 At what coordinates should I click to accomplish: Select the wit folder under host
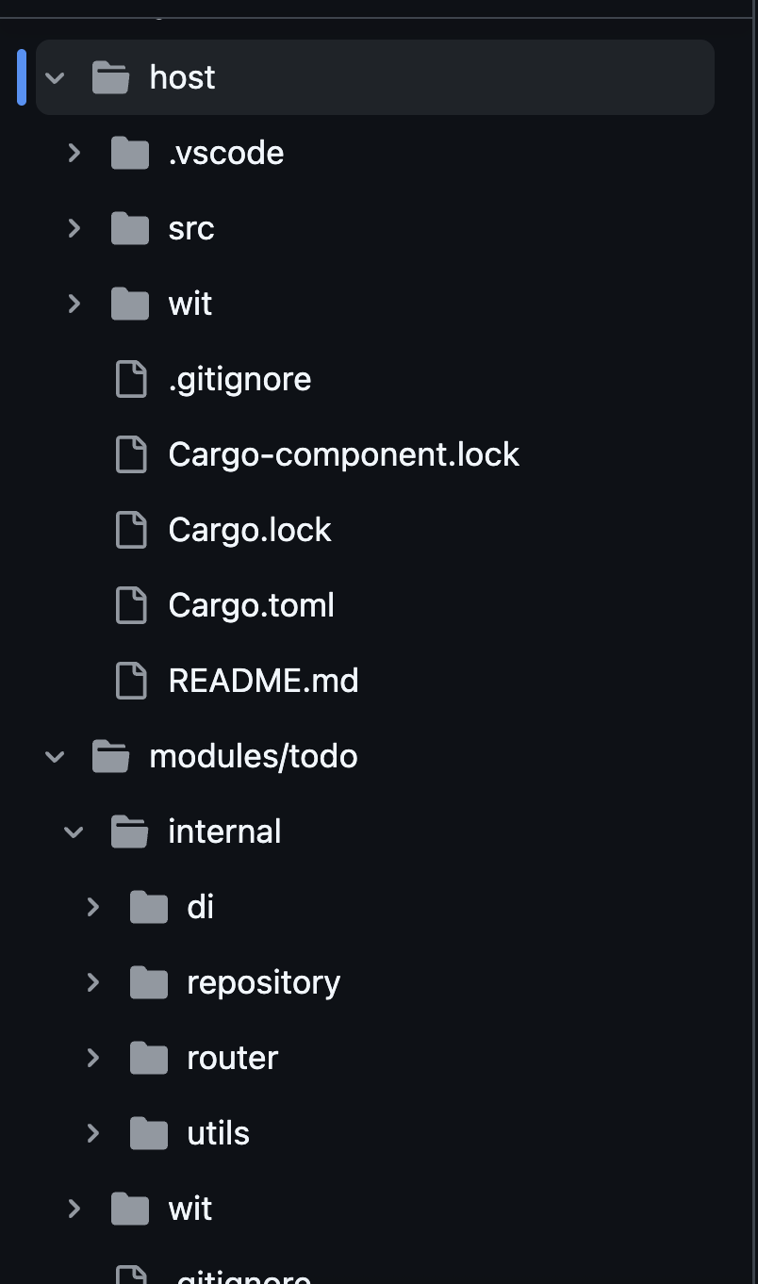click(190, 304)
